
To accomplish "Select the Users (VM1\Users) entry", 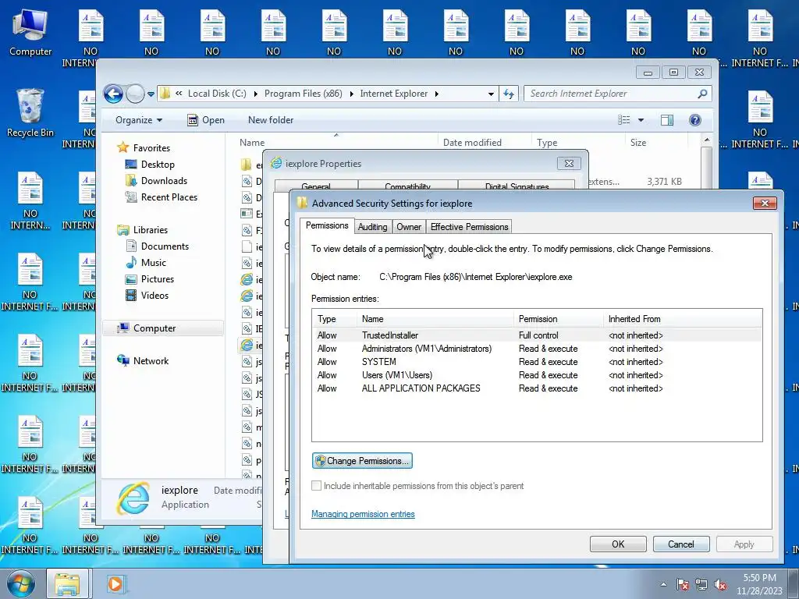I will (x=537, y=375).
